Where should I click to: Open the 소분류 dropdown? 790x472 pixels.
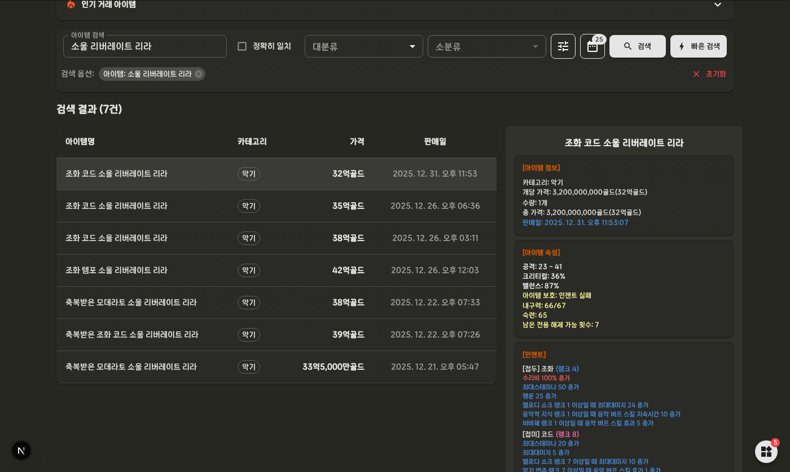point(487,46)
